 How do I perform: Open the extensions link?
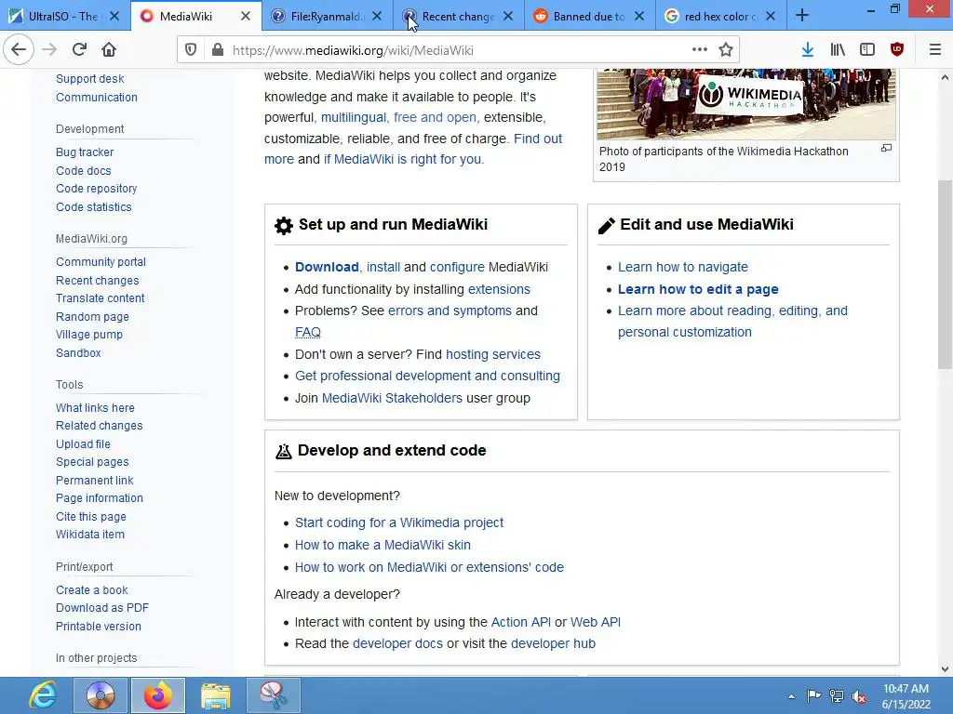click(x=499, y=289)
